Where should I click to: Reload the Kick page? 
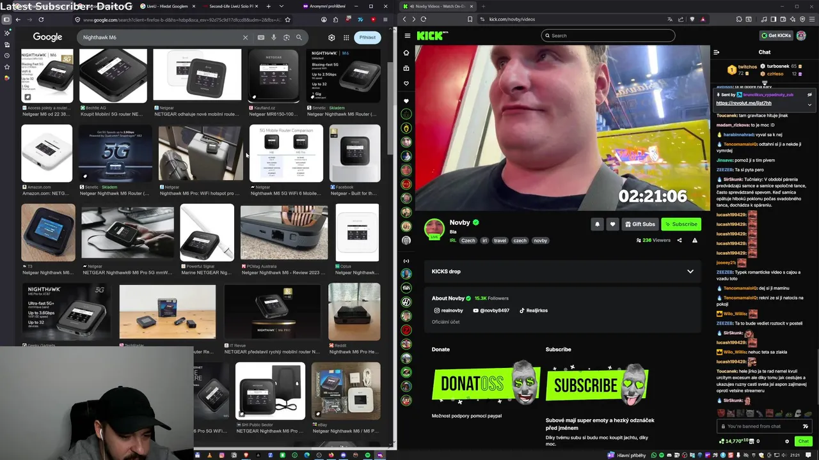424,19
